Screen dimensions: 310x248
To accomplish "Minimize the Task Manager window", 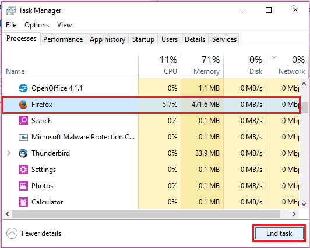I will 242,10.
